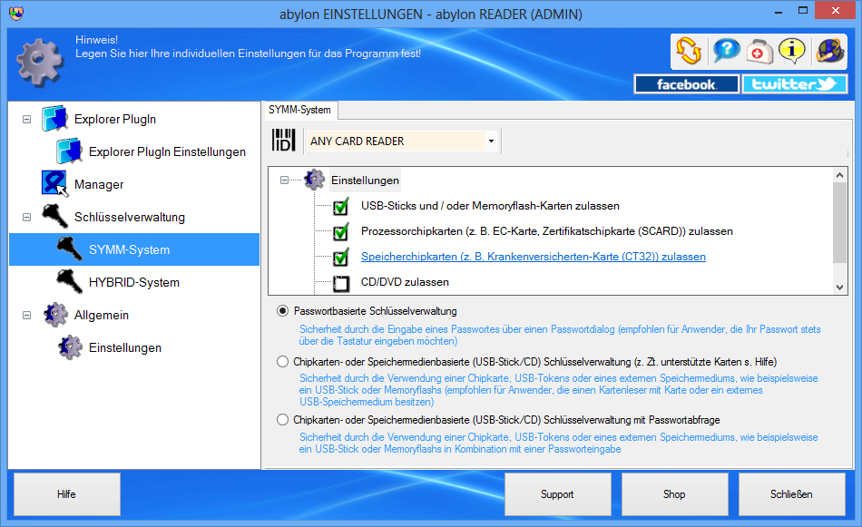Open the twitter link button
The image size is (862, 527).
click(794, 84)
